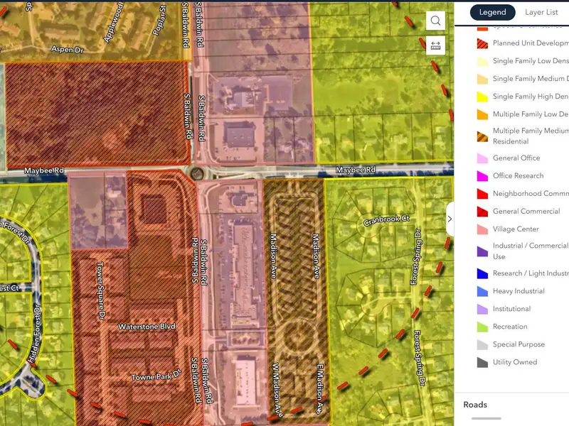Click the Office Research magenta swatch

click(x=482, y=176)
